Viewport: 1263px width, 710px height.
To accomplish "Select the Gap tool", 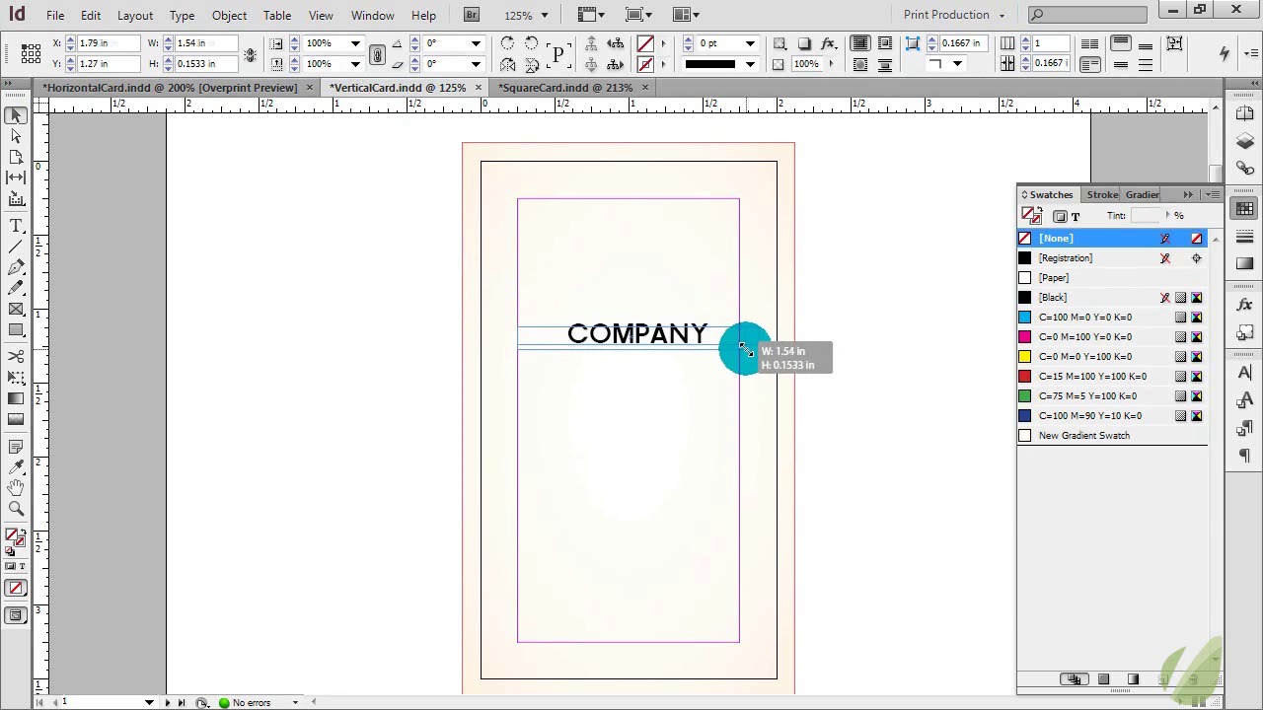I will click(16, 177).
